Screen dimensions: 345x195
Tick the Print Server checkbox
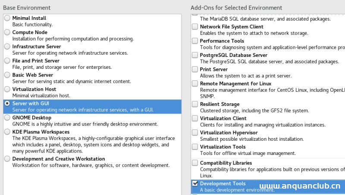[195, 69]
